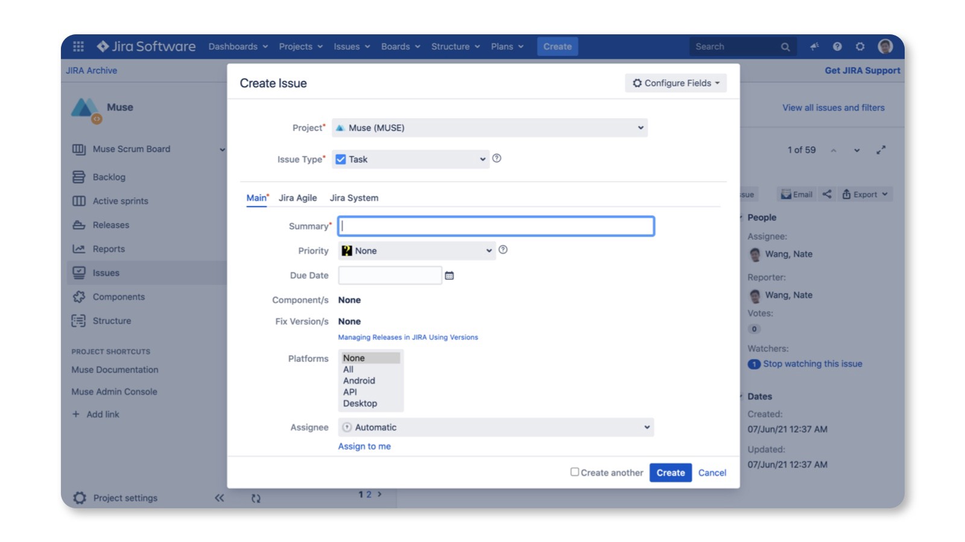Click the Backlog icon in sidebar
Viewport: 965px width, 542px height.
[78, 177]
